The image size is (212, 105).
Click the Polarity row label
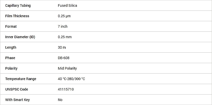pyautogui.click(x=11, y=68)
